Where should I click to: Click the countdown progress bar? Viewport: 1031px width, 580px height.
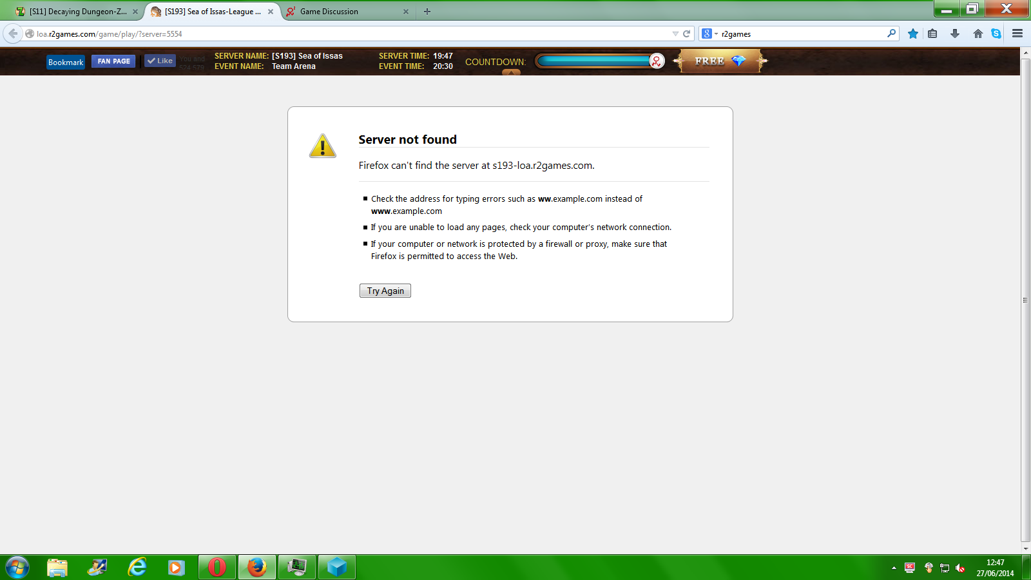pos(594,61)
